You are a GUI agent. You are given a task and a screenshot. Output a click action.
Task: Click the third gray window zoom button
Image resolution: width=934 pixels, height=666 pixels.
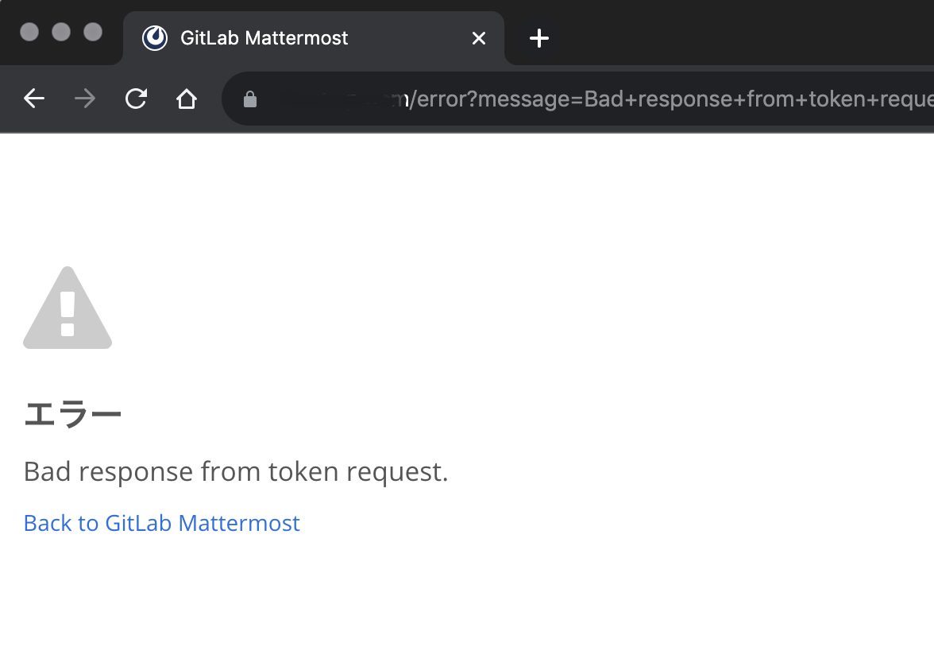pyautogui.click(x=93, y=32)
